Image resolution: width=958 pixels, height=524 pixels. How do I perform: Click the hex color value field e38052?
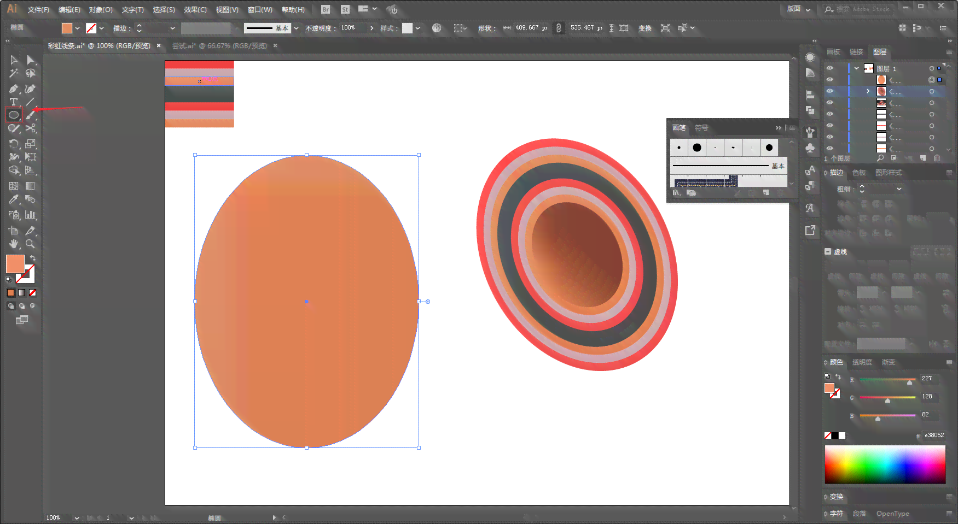pyautogui.click(x=934, y=435)
